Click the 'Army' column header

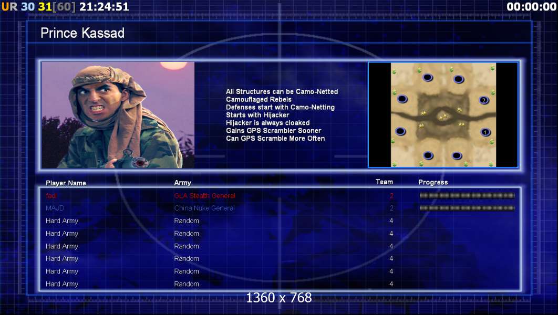[x=182, y=182]
